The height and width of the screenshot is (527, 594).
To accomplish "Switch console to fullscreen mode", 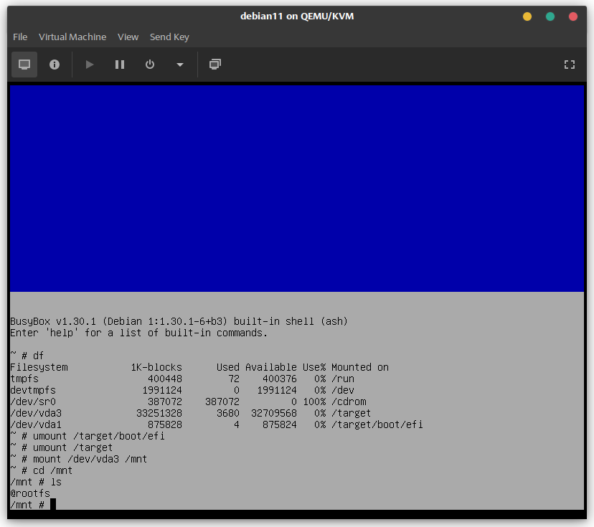I will point(570,65).
